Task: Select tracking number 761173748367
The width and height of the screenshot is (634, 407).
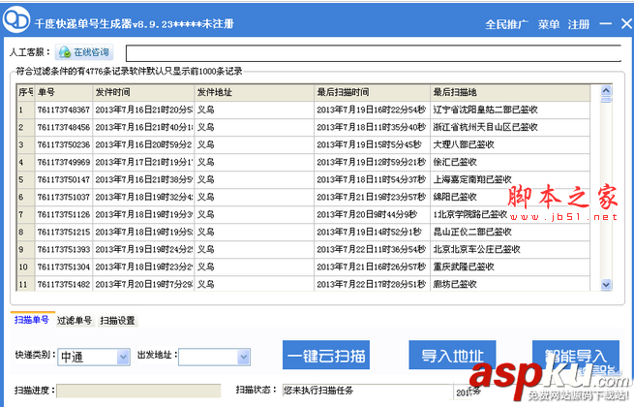Action: pos(64,110)
